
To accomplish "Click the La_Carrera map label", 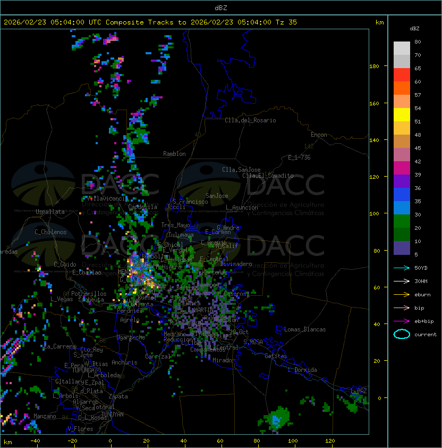I will [59, 346].
